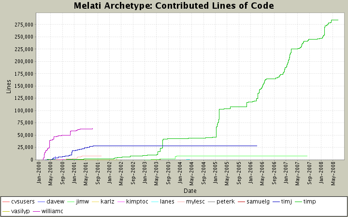Click the davew blue legend color marker
This screenshot has height=217, width=348.
41,202
